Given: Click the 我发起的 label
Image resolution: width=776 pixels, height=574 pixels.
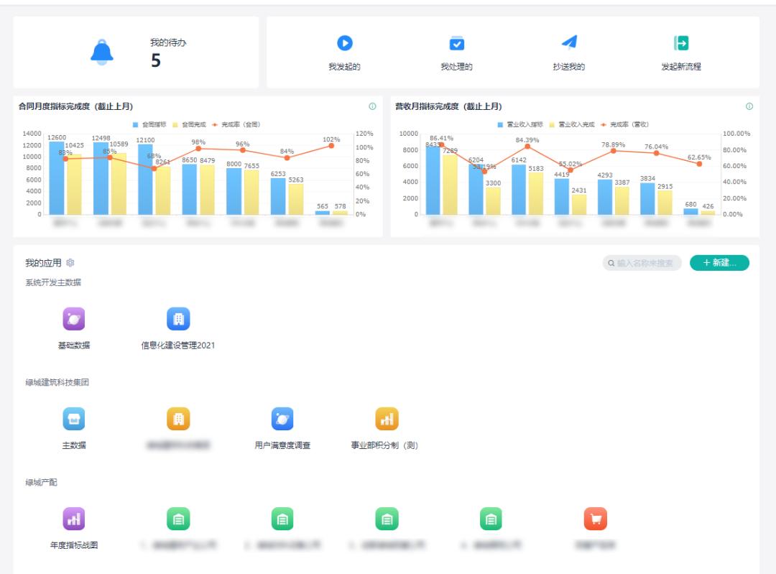Looking at the screenshot, I should (344, 67).
